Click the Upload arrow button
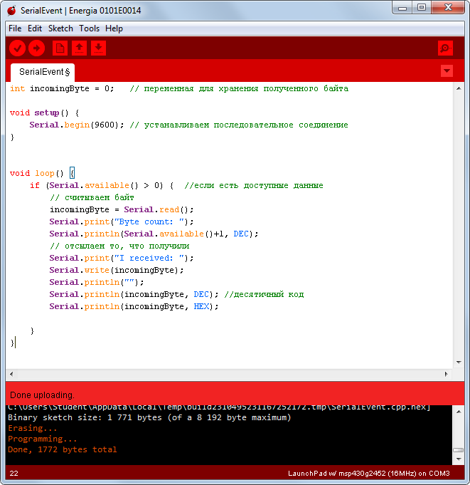Image resolution: width=470 pixels, height=485 pixels. (37, 48)
